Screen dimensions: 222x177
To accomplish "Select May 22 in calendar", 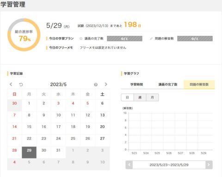I will [29, 140].
